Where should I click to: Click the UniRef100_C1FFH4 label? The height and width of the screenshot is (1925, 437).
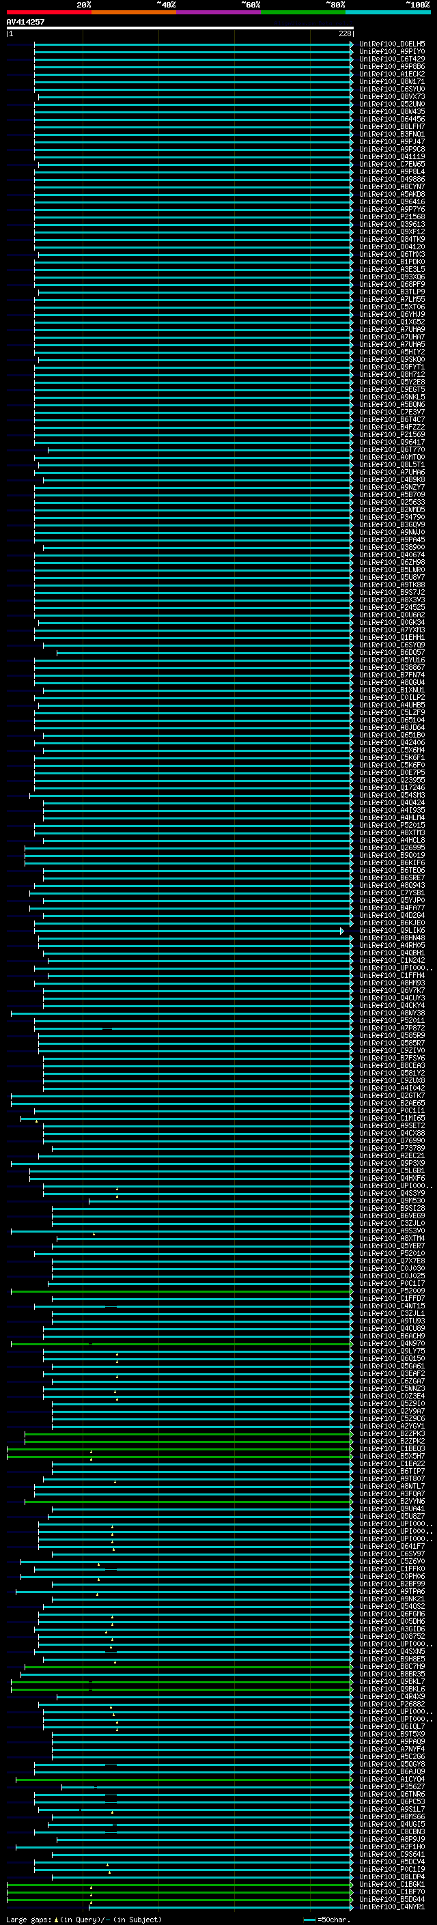pyautogui.click(x=391, y=975)
